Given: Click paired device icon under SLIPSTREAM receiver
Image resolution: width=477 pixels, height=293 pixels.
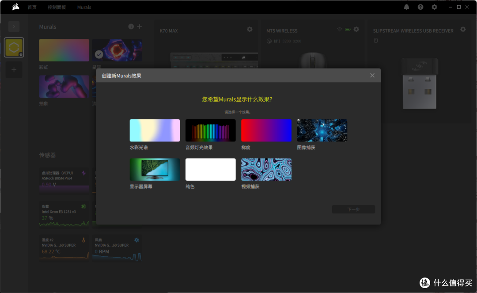Looking at the screenshot, I should coord(376,41).
